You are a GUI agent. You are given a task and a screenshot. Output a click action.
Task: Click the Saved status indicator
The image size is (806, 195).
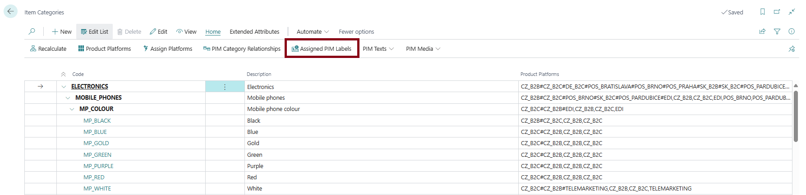(x=732, y=12)
